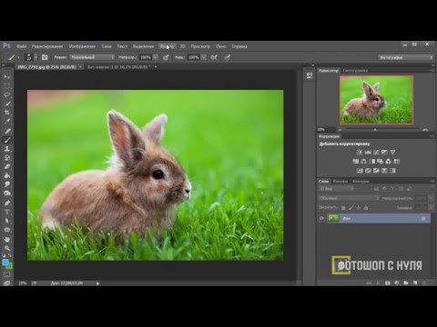Toggle airbrush mode in options bar
437x327 pixels.
[x=214, y=57]
